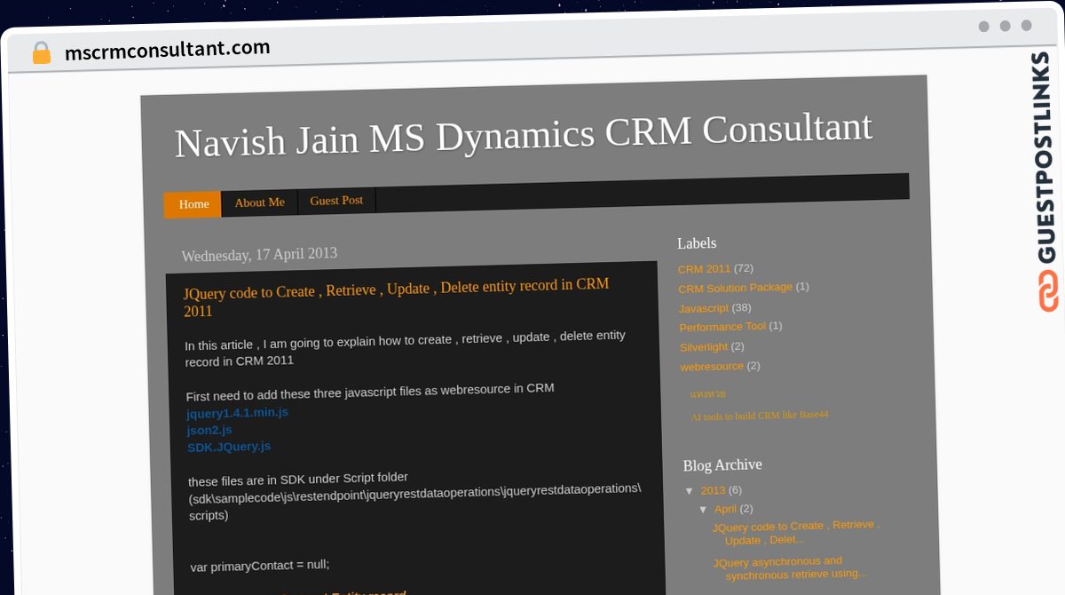
Task: Open the JQuery code to Create, Retrieve post title
Action: coord(396,297)
